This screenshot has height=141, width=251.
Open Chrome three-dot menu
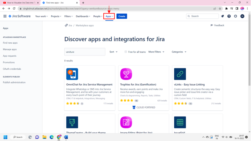coord(247,9)
